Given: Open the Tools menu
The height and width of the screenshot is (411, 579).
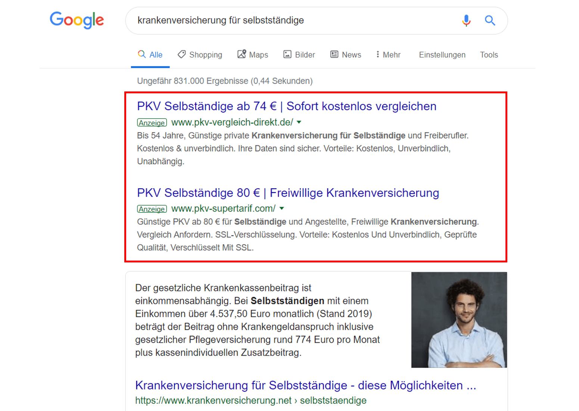Looking at the screenshot, I should tap(489, 55).
